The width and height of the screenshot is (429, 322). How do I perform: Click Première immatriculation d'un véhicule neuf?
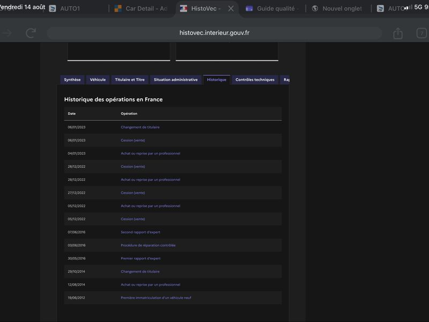(x=156, y=298)
